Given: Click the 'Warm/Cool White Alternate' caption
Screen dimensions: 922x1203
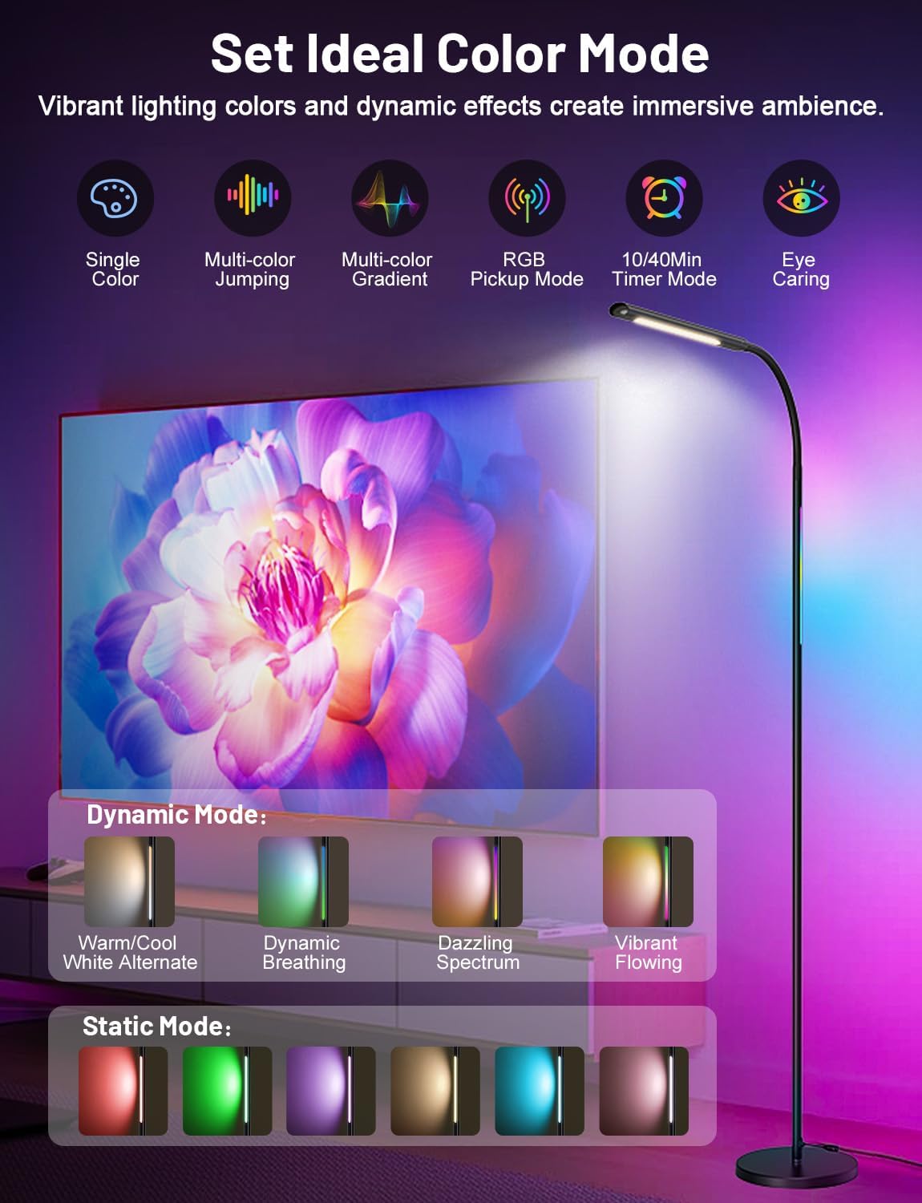Looking at the screenshot, I should (129, 953).
